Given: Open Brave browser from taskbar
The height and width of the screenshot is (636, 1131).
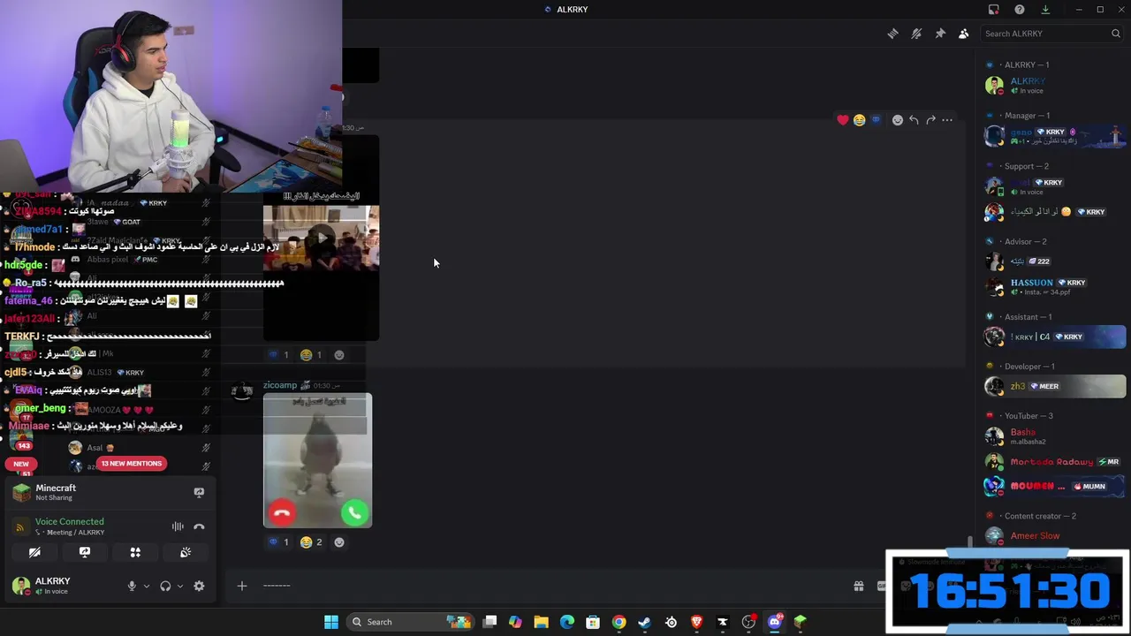Looking at the screenshot, I should click(x=696, y=622).
